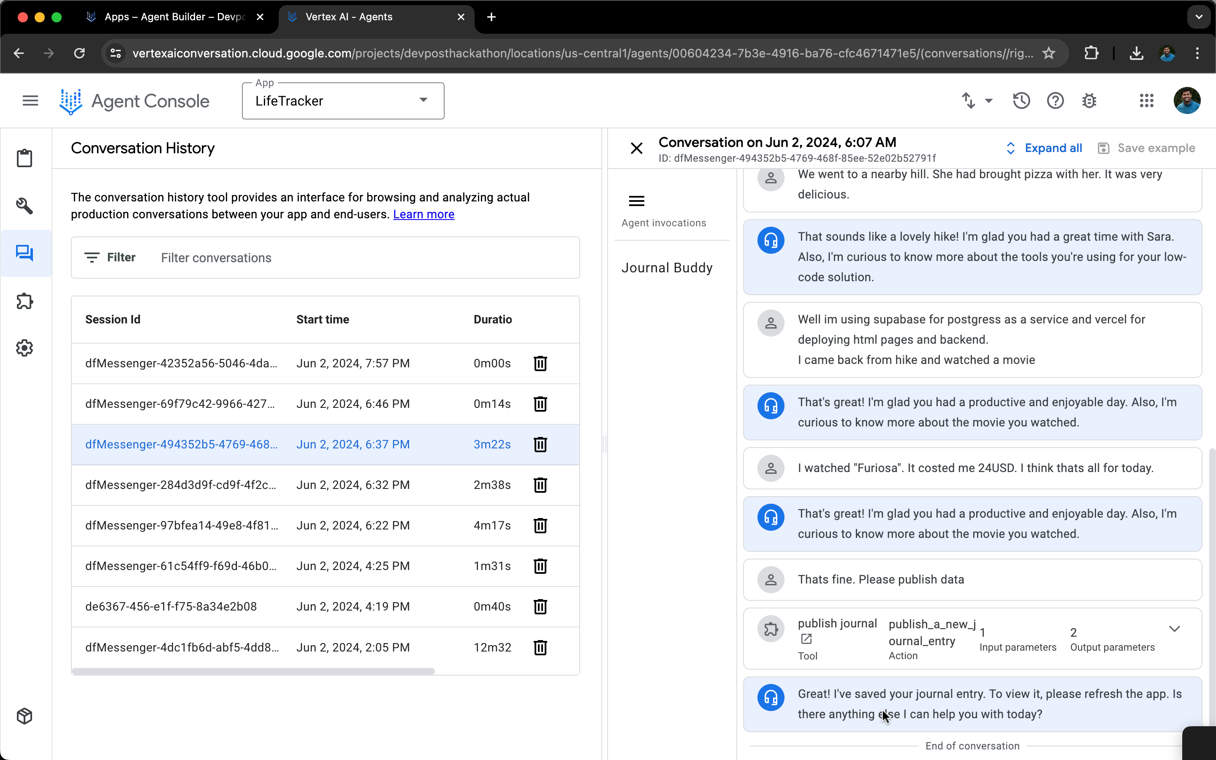1216x760 pixels.
Task: Click the puzzle-piece integrations sidebar icon
Action: pyautogui.click(x=24, y=301)
